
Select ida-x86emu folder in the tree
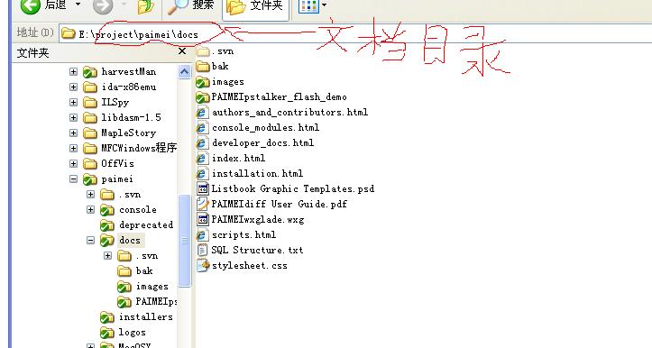(128, 87)
